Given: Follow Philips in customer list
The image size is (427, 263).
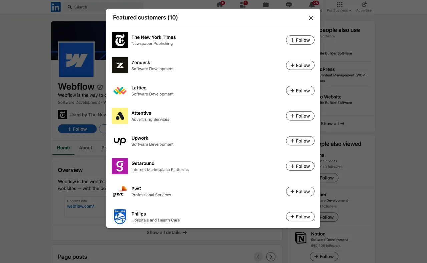Looking at the screenshot, I should (x=300, y=217).
